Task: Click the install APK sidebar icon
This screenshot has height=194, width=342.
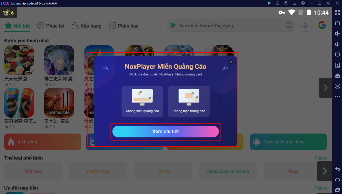Action: tap(338, 65)
